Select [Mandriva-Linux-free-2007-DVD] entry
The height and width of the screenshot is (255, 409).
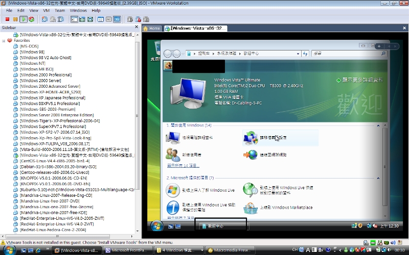coord(50,201)
